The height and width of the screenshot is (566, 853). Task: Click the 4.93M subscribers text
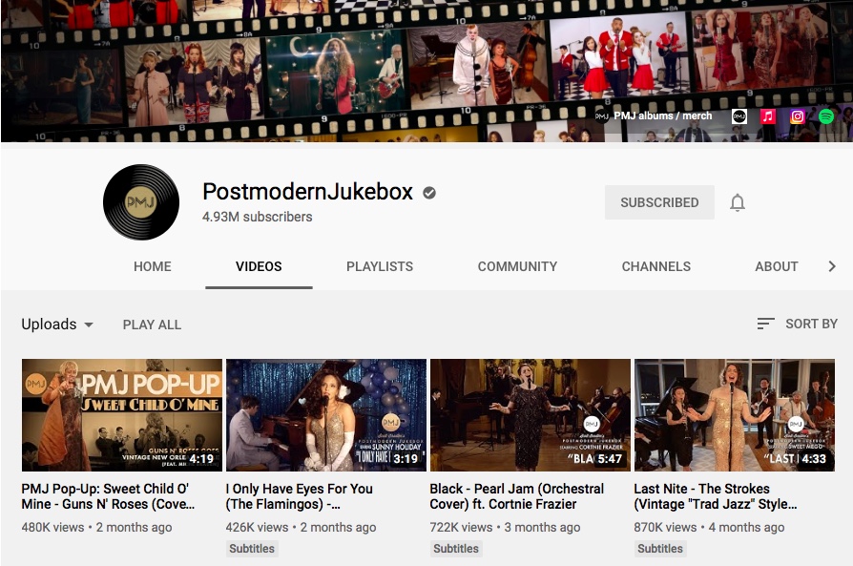[x=258, y=217]
